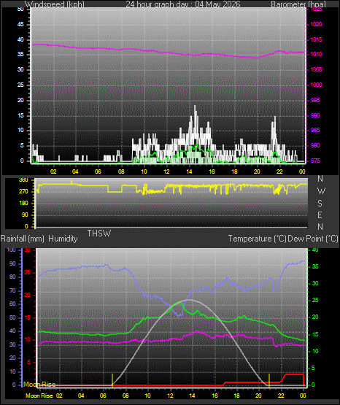The image size is (340, 405).
Task: Click the W compass label on direction chart
Action: click(x=321, y=191)
